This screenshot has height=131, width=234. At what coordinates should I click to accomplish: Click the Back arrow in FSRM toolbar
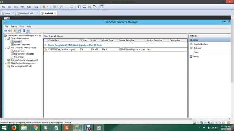(x=5, y=31)
